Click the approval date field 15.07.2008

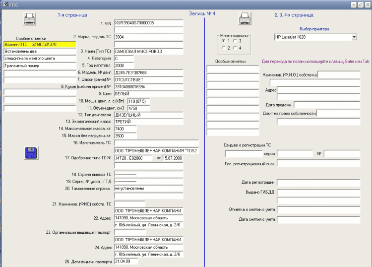pyautogui.click(x=173, y=158)
